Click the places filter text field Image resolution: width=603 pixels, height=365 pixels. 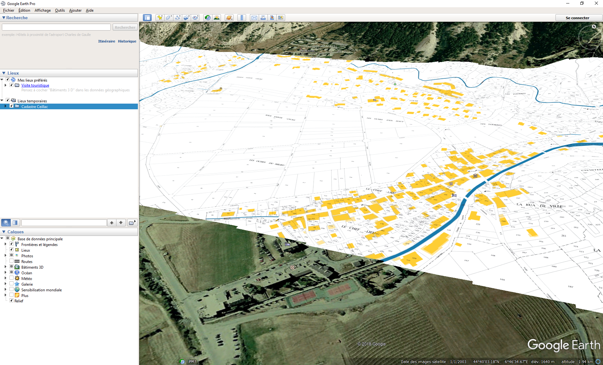64,223
